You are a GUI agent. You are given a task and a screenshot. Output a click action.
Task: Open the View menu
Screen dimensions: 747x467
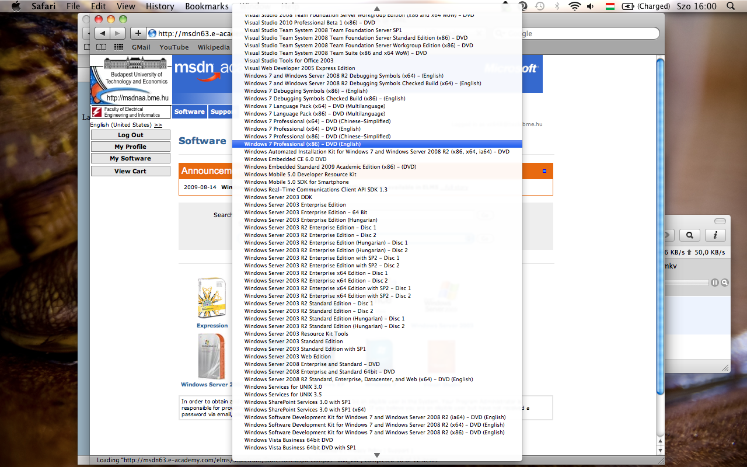pos(126,6)
